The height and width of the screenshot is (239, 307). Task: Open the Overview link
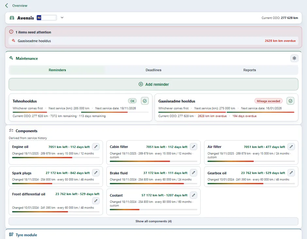point(20,6)
